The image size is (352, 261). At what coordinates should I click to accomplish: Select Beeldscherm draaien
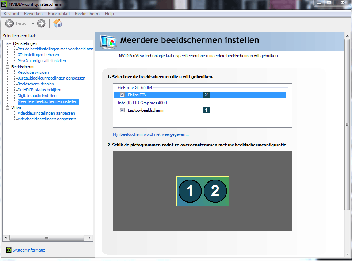click(36, 84)
